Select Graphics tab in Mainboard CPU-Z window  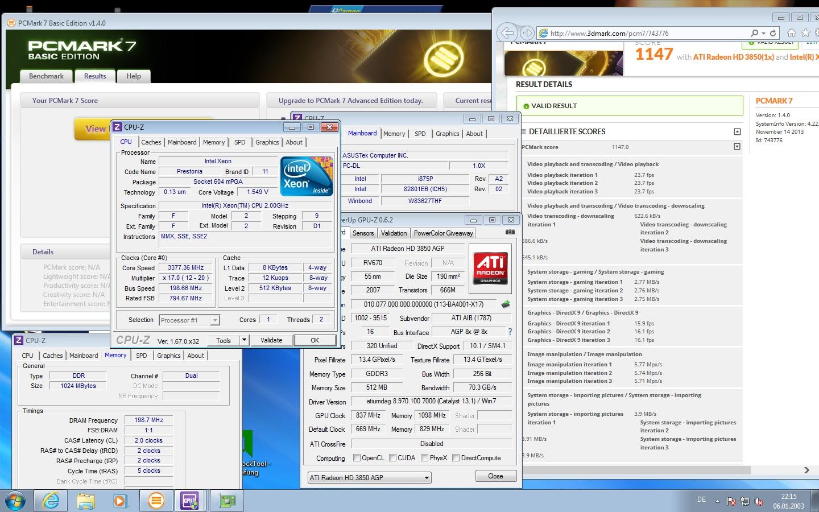pyautogui.click(x=447, y=134)
